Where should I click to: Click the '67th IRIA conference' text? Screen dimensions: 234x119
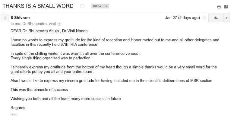79,45
